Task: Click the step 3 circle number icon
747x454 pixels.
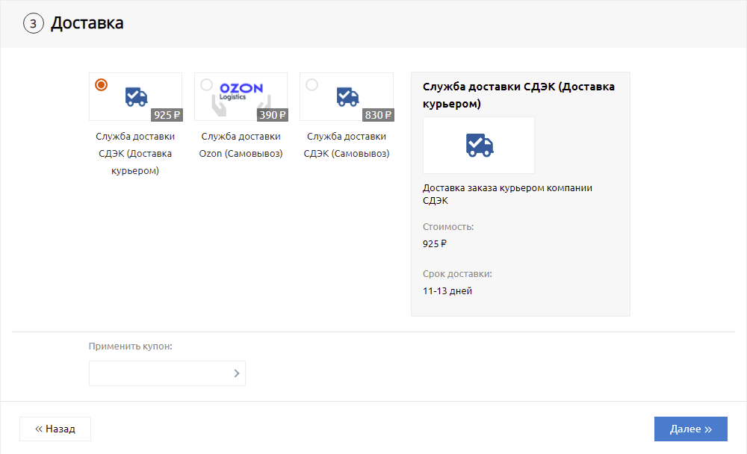Action: [x=34, y=24]
